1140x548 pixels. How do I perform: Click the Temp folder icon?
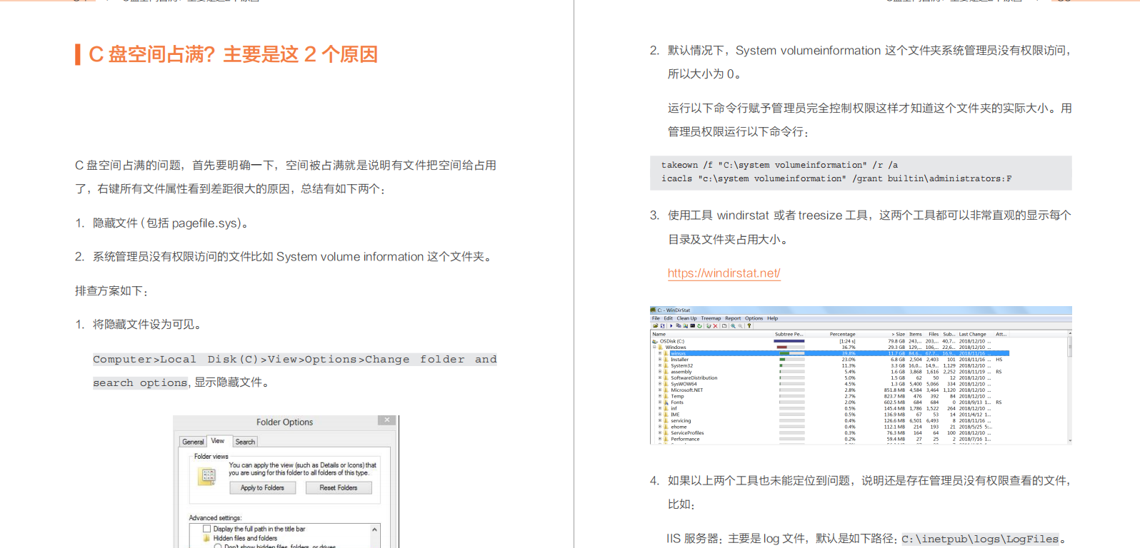click(666, 396)
